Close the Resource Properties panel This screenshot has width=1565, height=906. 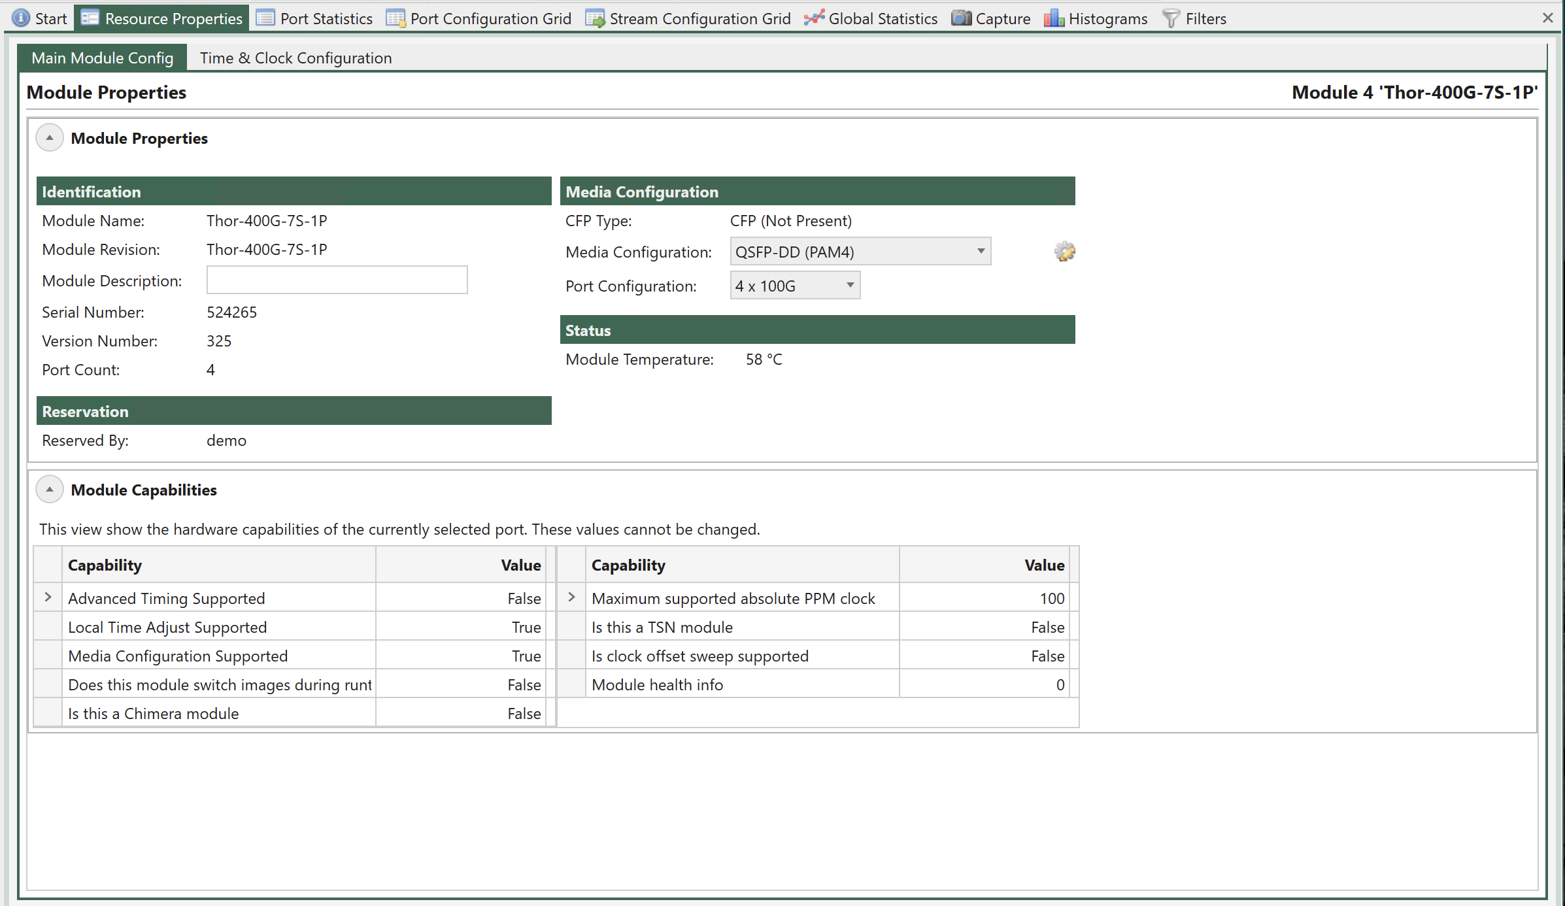[x=1547, y=18]
